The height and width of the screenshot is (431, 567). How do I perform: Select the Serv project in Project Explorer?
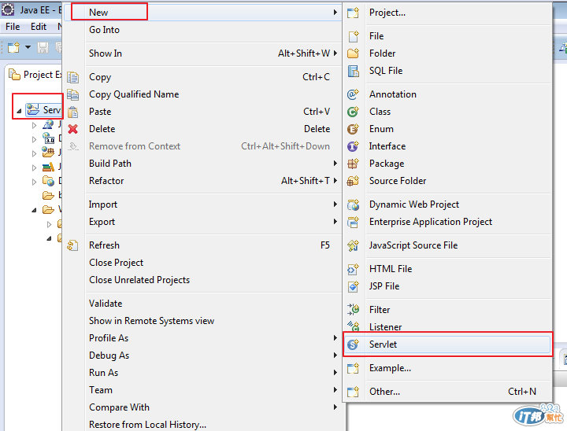coord(43,110)
